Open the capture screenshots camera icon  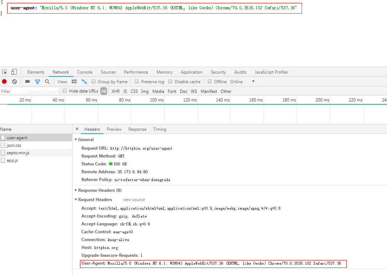click(x=27, y=81)
